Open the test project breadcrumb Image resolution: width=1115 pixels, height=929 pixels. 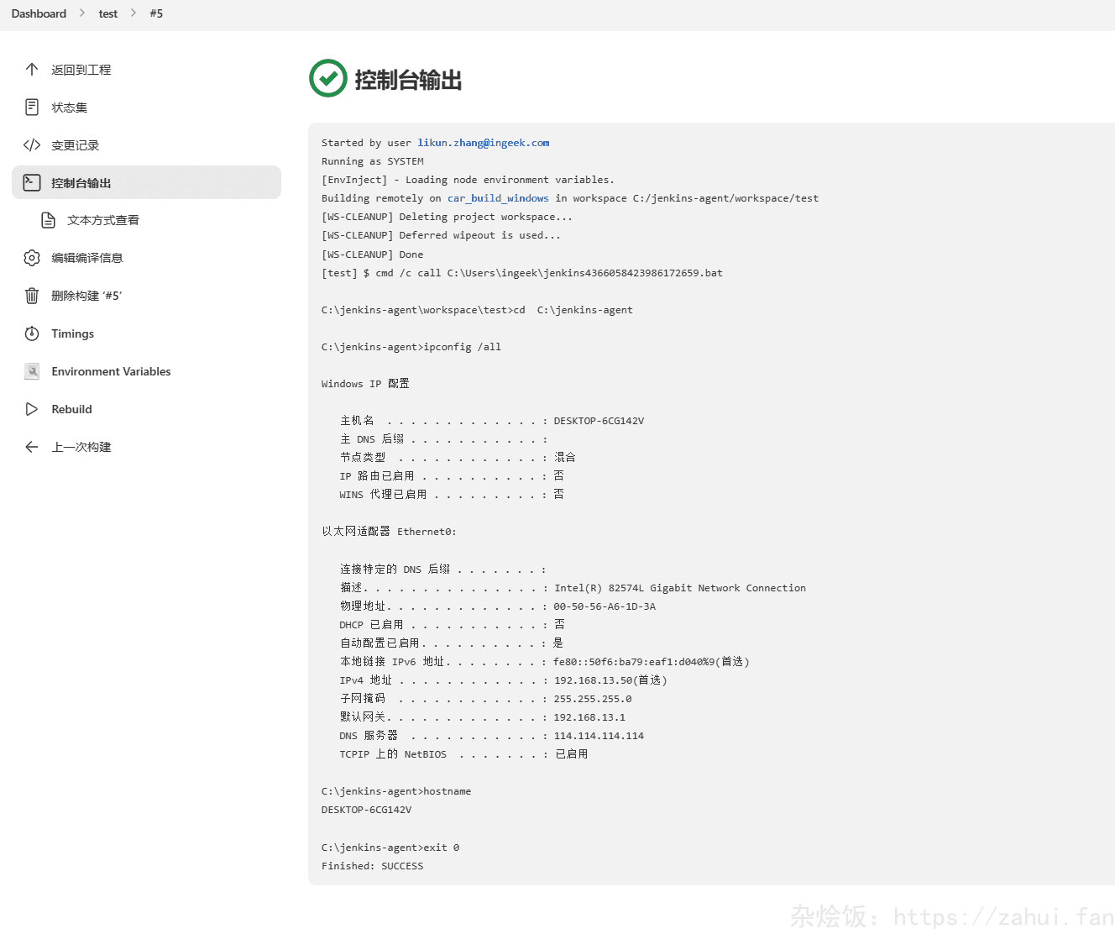[x=107, y=13]
